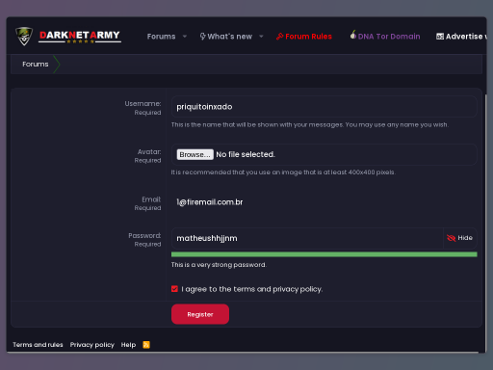Click 'No file selected.' text
The height and width of the screenshot is (370, 493).
point(246,154)
